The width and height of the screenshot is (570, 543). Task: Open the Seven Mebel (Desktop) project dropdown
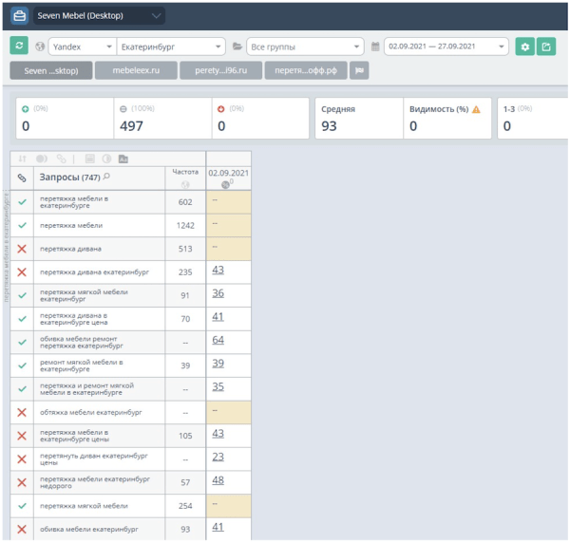click(x=98, y=16)
